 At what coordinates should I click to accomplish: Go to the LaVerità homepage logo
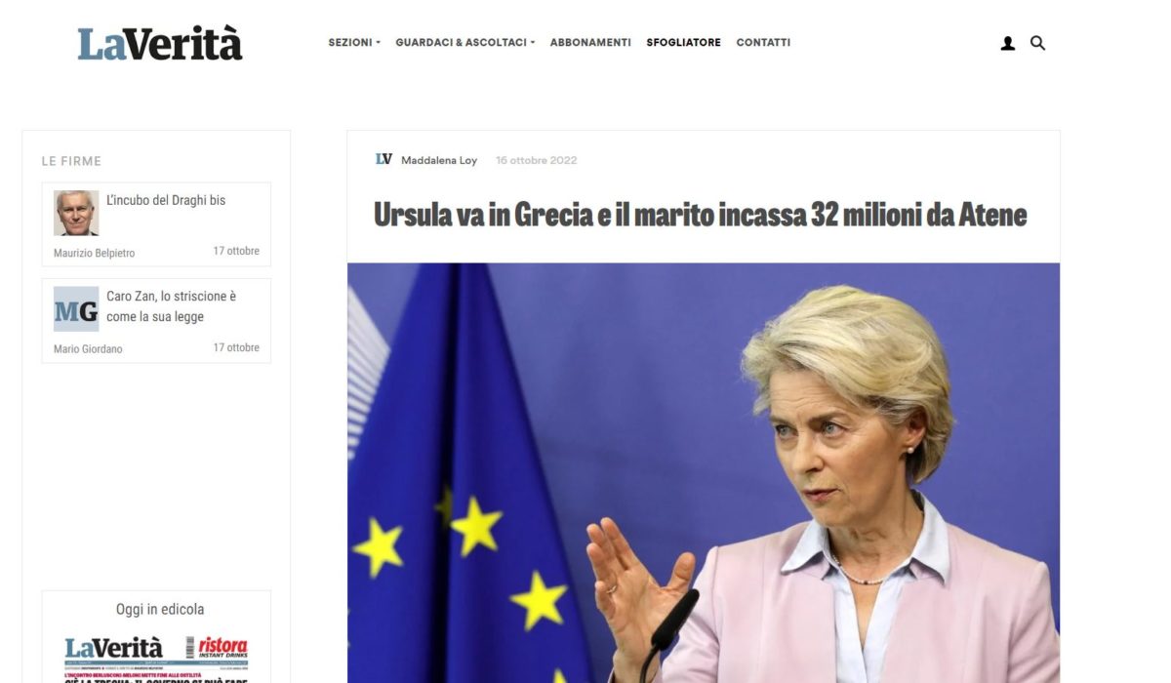160,44
